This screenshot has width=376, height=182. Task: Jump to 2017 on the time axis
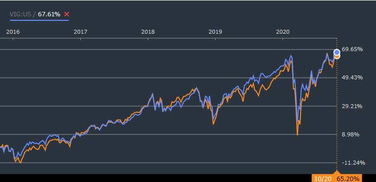coord(81,32)
